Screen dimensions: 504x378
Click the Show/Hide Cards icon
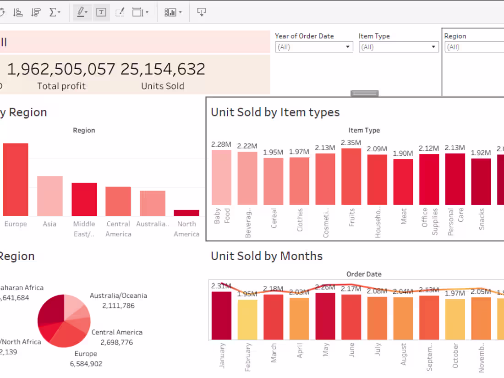[x=170, y=12]
